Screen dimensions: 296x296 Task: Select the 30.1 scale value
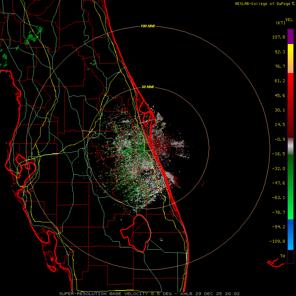click(280, 110)
